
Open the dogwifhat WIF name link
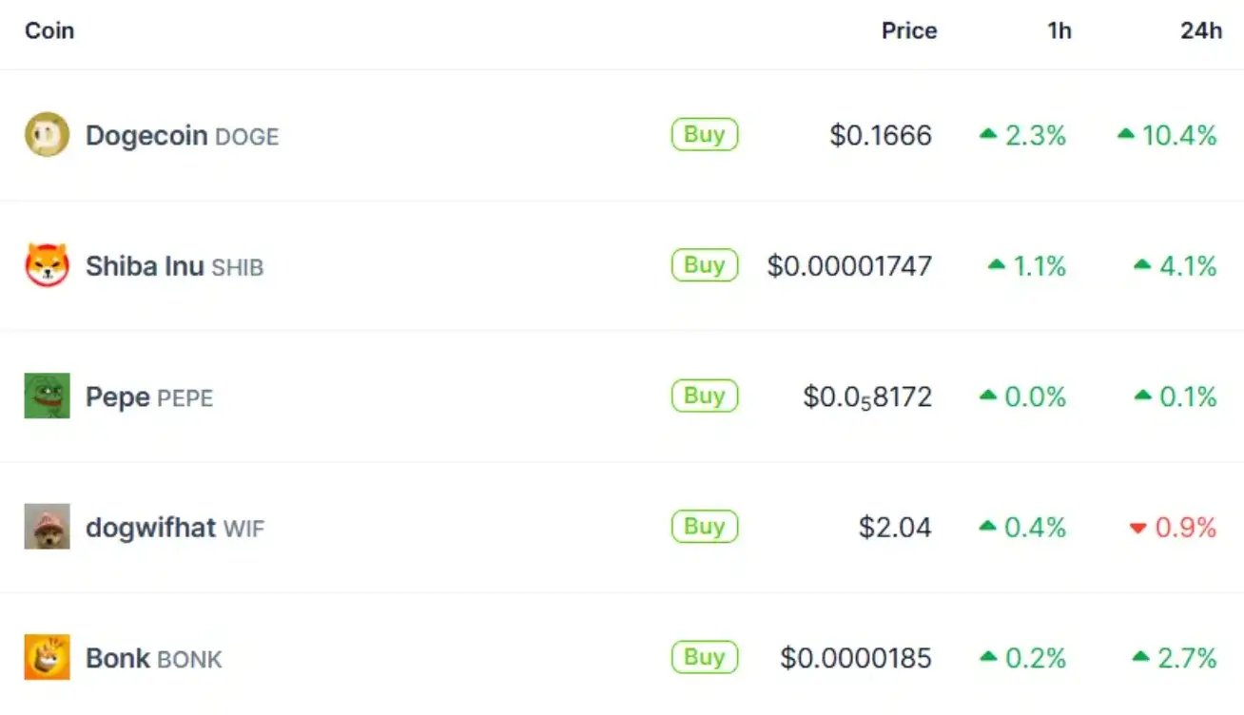(175, 527)
